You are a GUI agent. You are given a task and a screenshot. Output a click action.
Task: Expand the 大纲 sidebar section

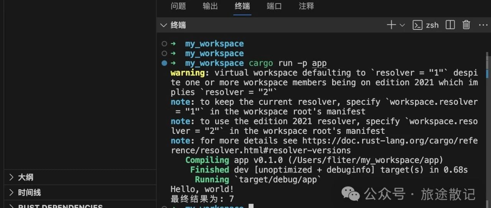(x=80, y=177)
